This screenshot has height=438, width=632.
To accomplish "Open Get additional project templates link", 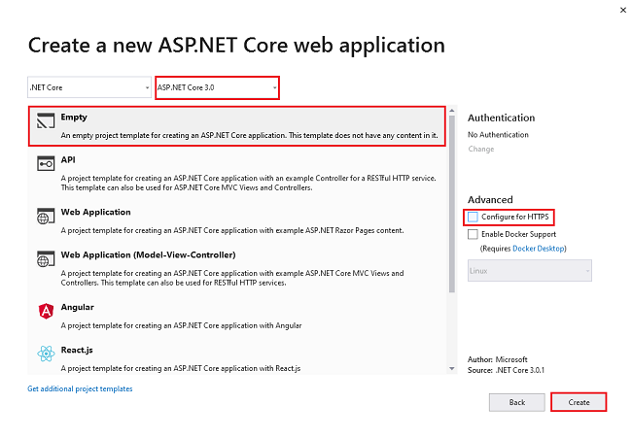I will point(80,388).
